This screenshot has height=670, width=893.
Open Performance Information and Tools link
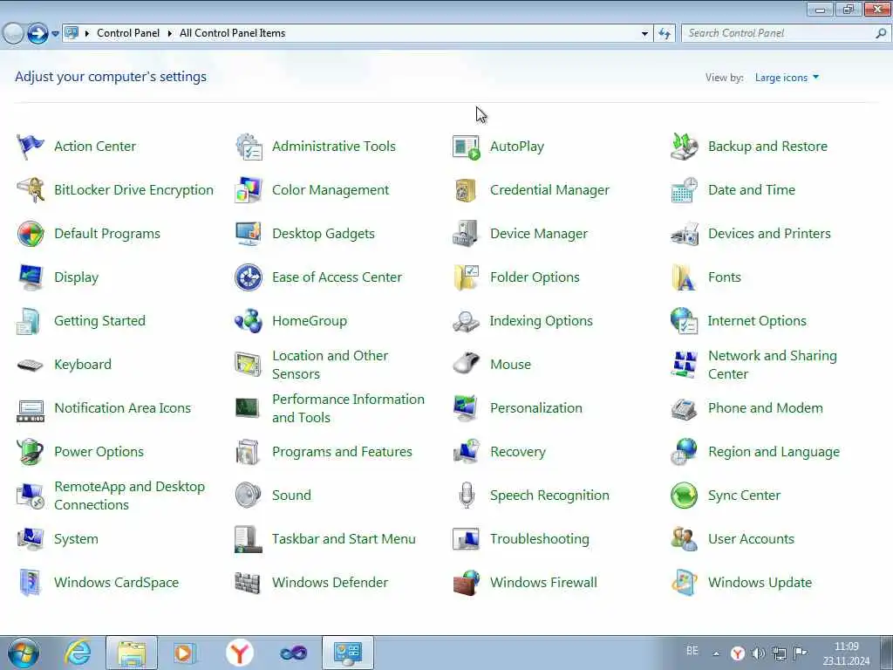tap(348, 408)
